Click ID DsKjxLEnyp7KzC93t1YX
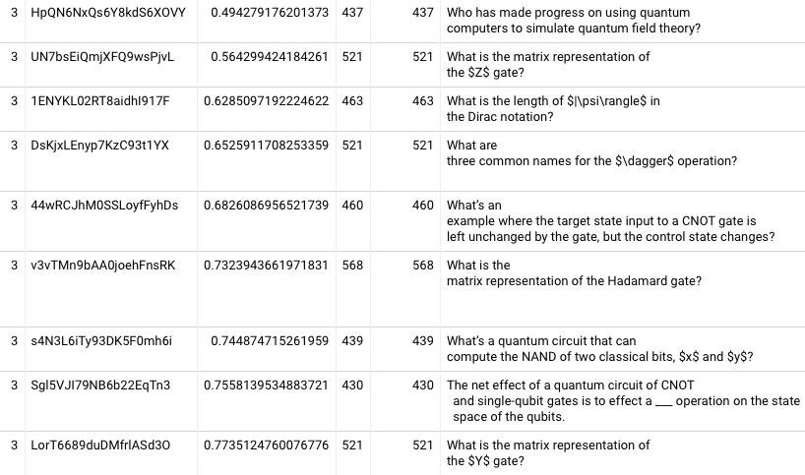The image size is (805, 475). coord(100,146)
